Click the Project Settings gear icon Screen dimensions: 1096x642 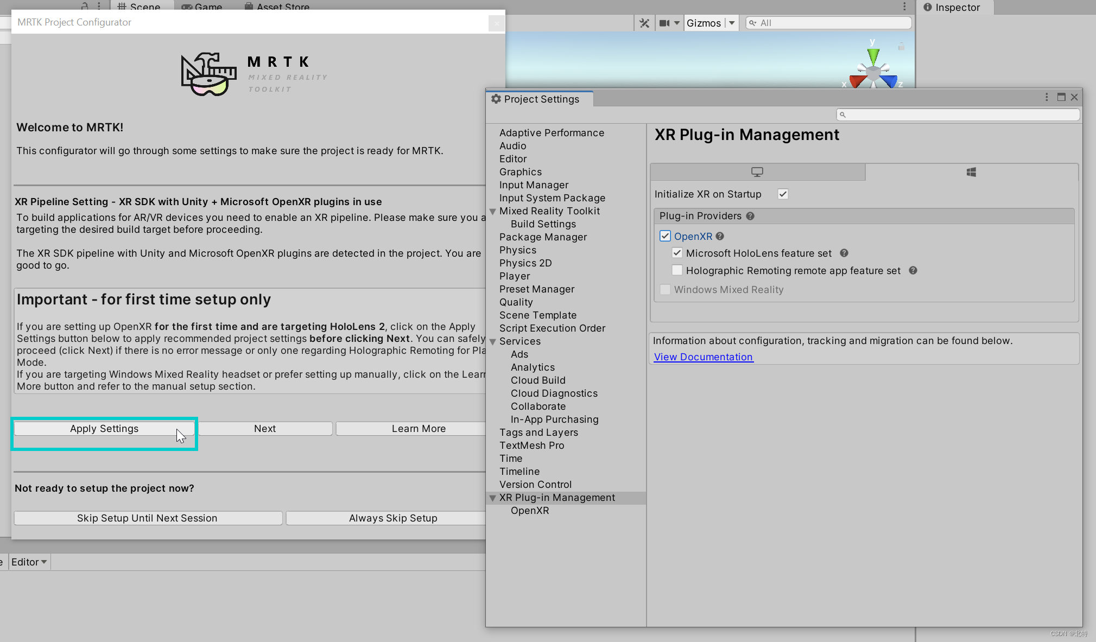[x=496, y=99]
